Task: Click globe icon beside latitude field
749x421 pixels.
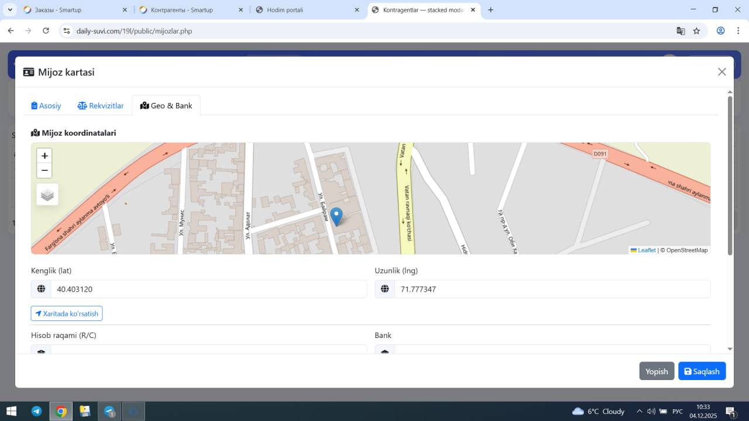Action: (41, 289)
